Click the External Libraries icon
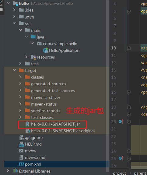The width and height of the screenshot is (147, 175). 15,171
